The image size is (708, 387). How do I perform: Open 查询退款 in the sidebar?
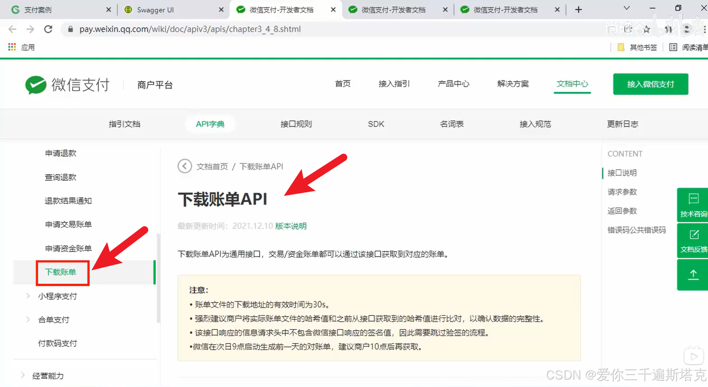pos(60,177)
